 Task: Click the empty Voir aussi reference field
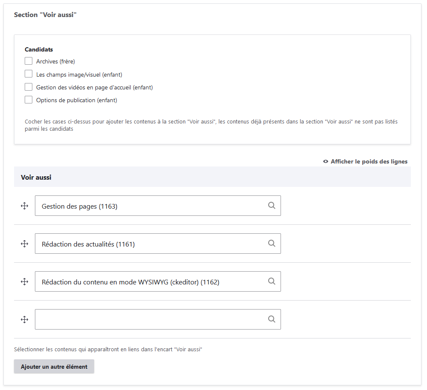click(x=149, y=320)
